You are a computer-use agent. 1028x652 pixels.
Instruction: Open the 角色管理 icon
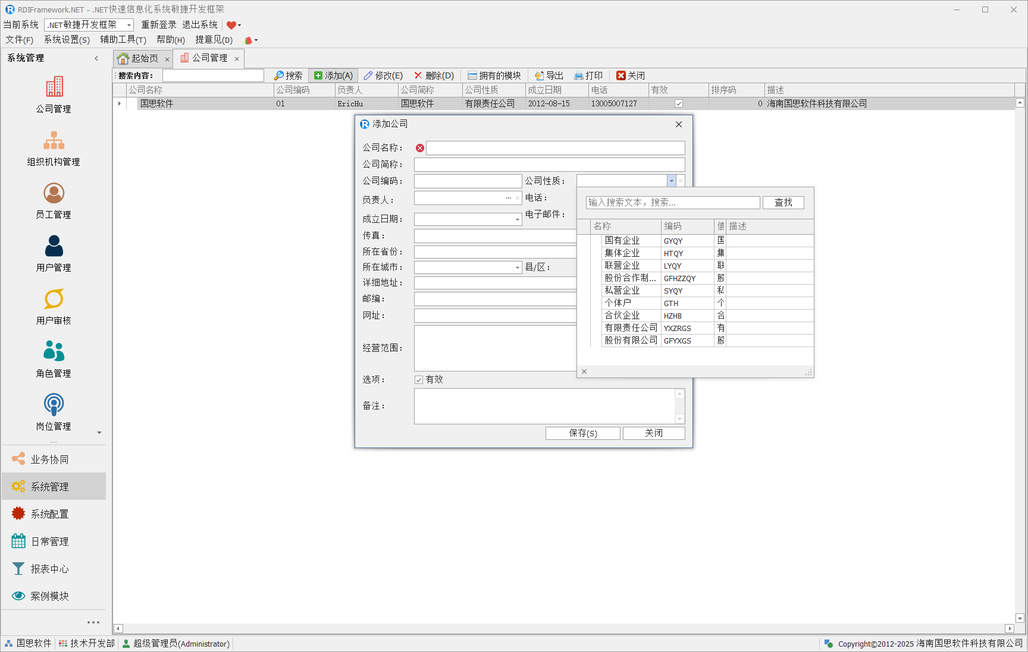[x=54, y=352]
